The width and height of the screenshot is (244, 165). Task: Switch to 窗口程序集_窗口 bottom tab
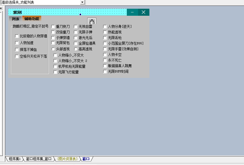pyautogui.click(x=39, y=159)
